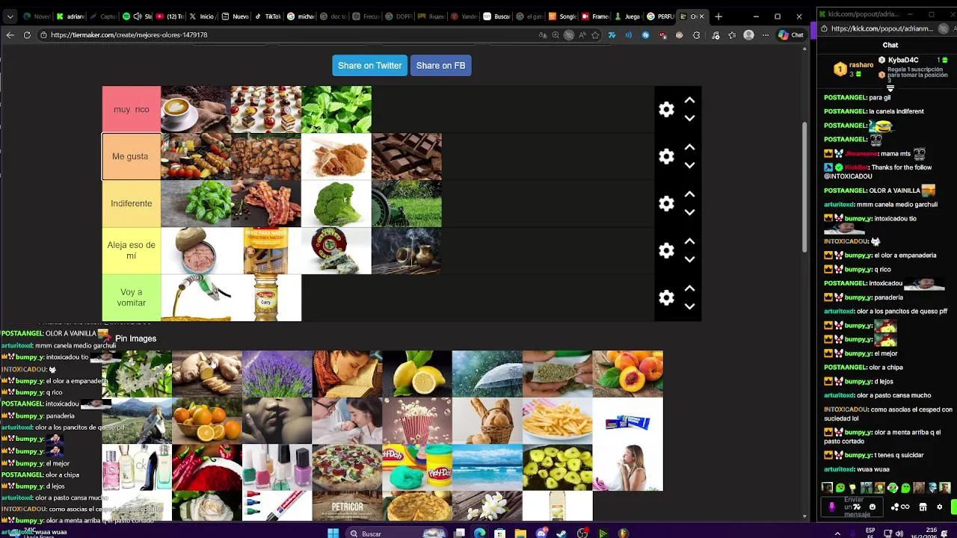Switch to the Juega tab

tap(628, 16)
